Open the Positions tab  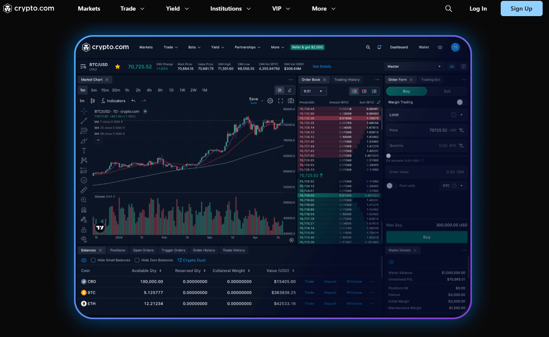(x=118, y=250)
